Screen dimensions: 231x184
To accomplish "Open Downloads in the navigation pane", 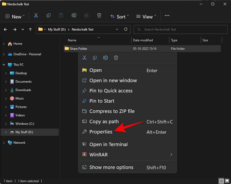I will (23, 90).
